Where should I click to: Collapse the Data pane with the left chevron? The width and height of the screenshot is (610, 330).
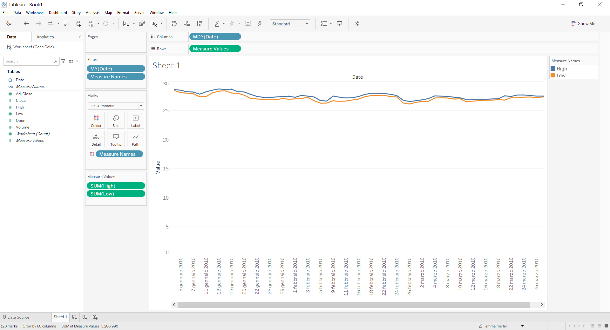pyautogui.click(x=80, y=37)
